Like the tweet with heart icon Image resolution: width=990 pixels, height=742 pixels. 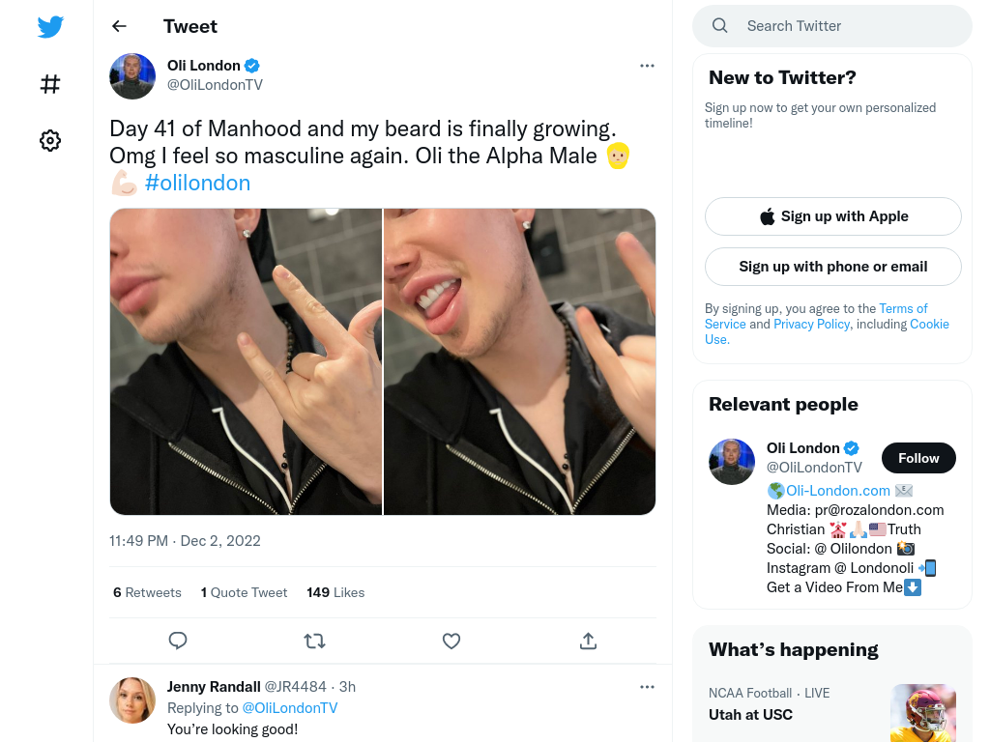(x=451, y=642)
